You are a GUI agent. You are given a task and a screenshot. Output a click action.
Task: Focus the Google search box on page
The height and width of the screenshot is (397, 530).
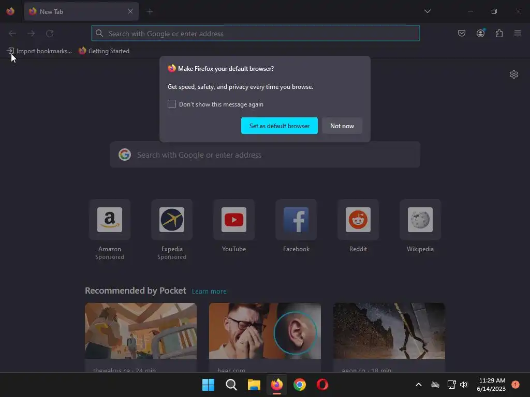tap(265, 155)
